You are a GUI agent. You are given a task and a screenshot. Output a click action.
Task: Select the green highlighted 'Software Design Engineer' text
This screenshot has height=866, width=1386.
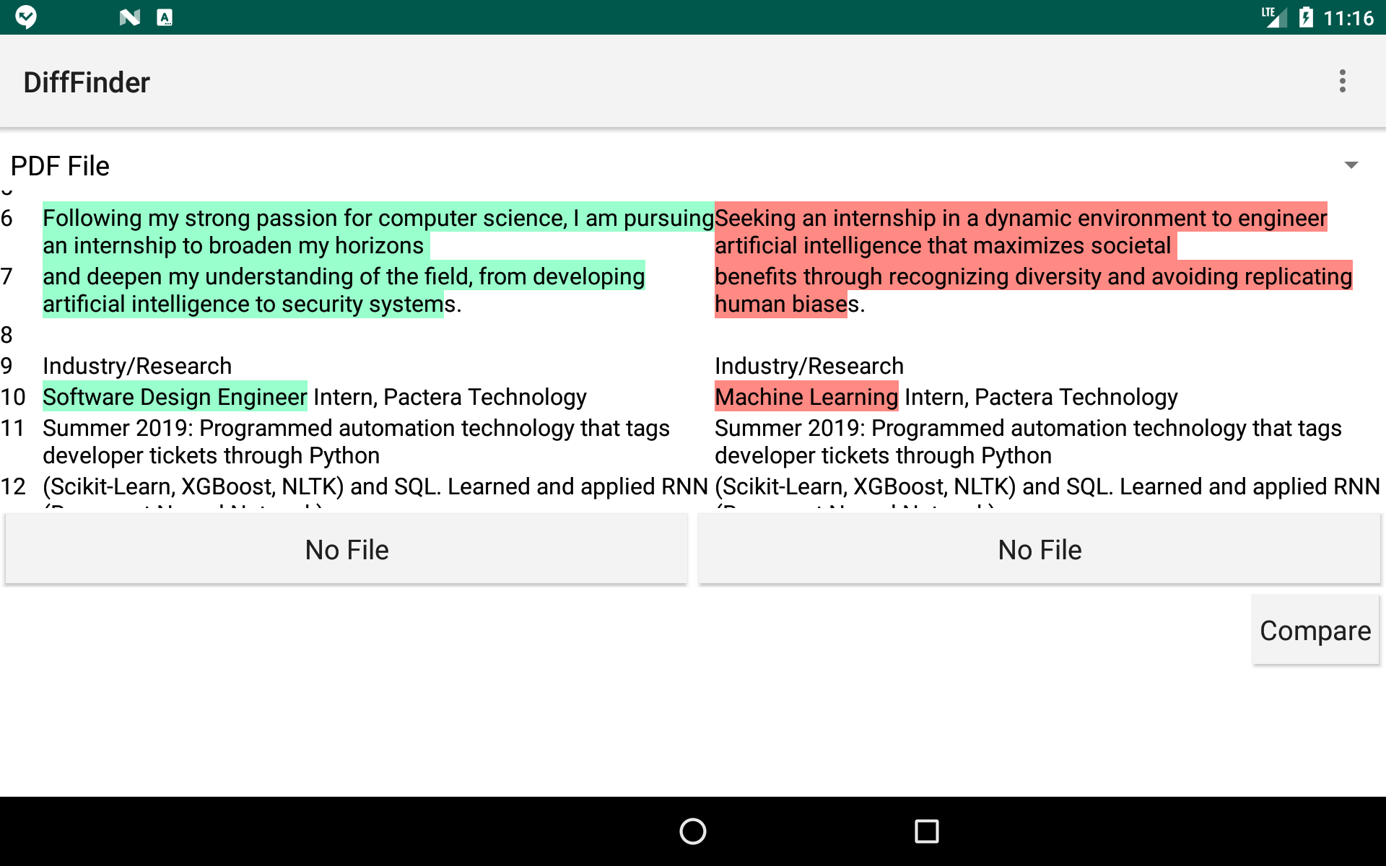click(x=174, y=396)
